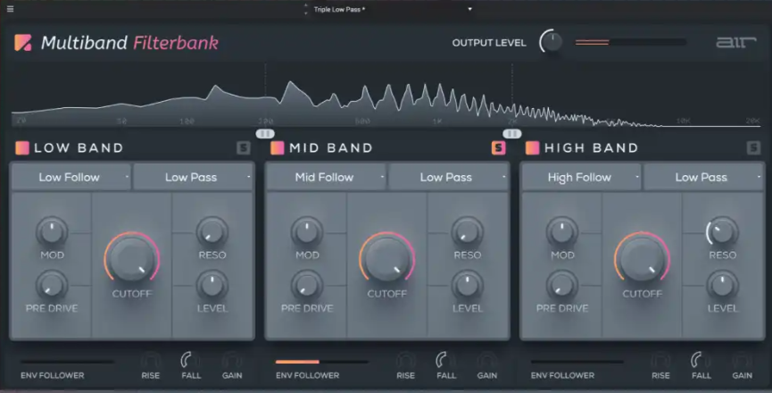Click the Mid Band CUTOFF knob

pos(387,258)
